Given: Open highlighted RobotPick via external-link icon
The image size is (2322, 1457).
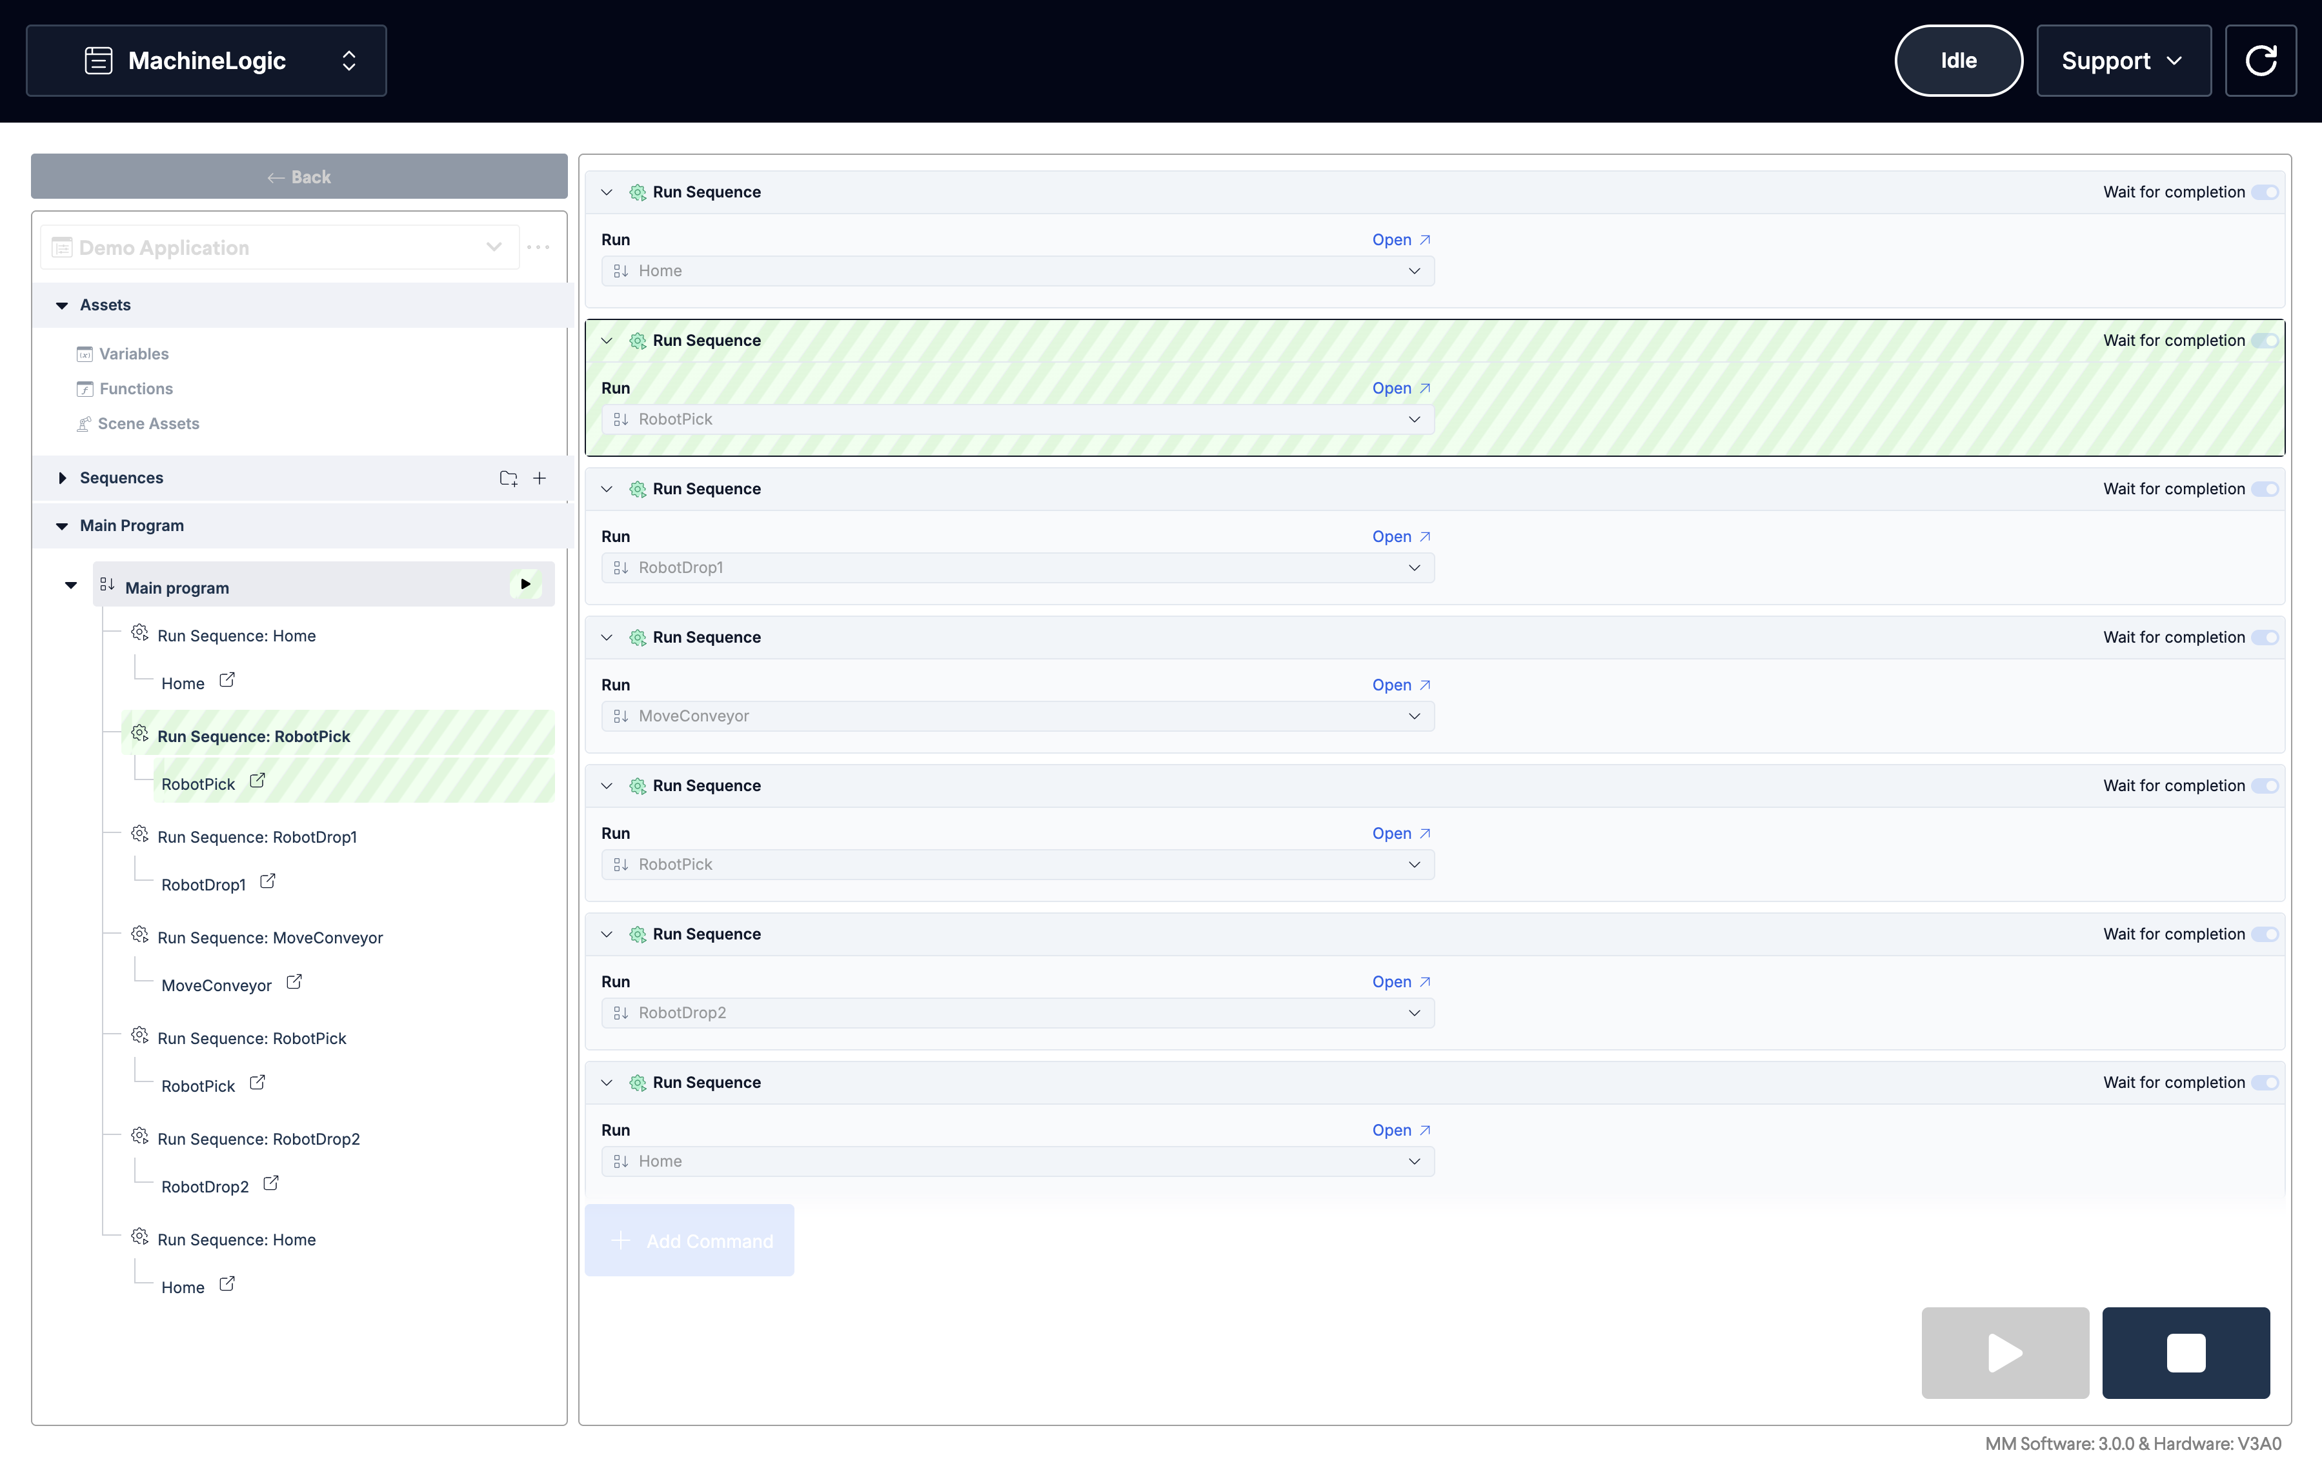Looking at the screenshot, I should pos(257,781).
